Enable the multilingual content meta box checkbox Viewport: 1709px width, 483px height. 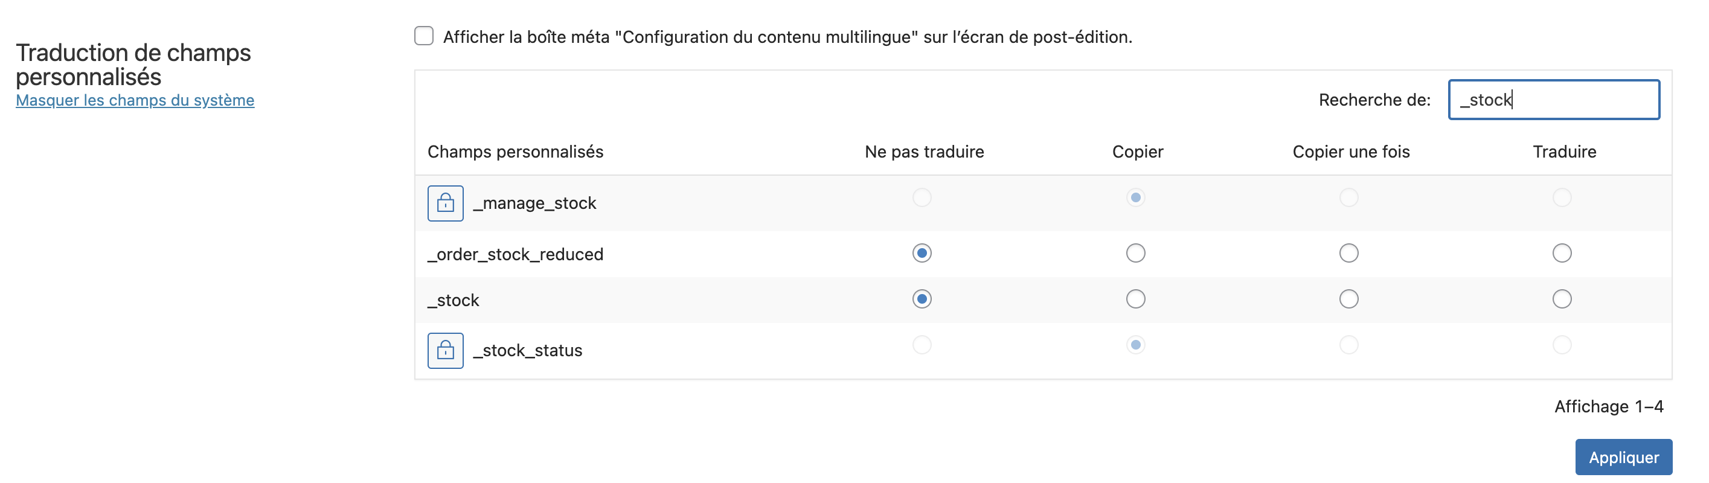(x=424, y=36)
